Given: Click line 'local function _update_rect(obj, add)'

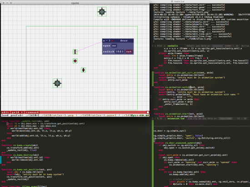Looking at the screenshot, I should 25,121.
